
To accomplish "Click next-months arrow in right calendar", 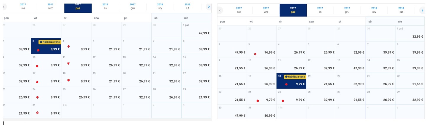I will 423,10.
